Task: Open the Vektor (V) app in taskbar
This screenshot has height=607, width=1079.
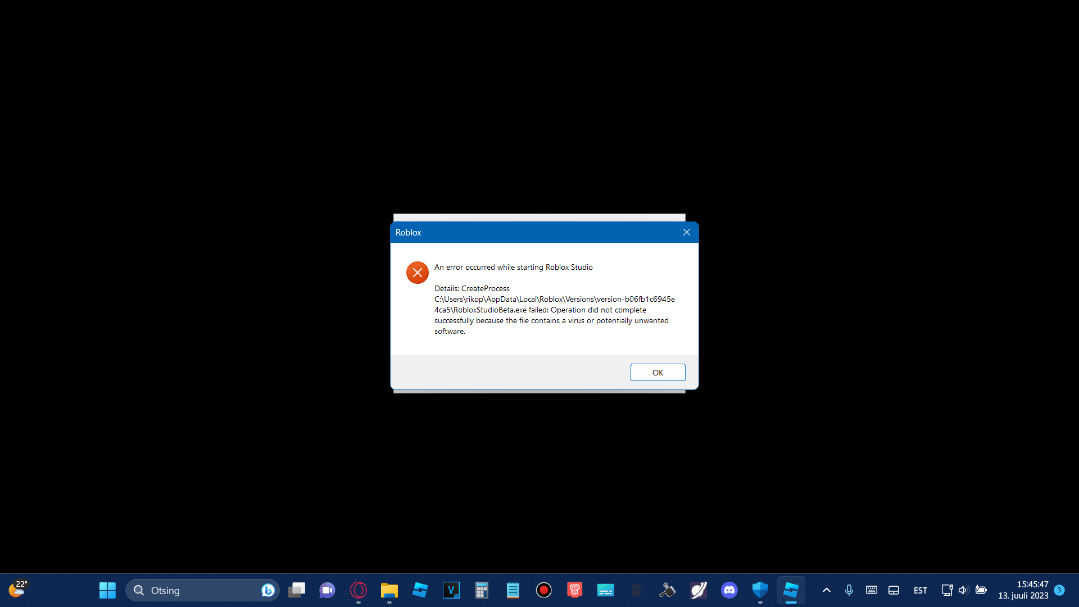Action: click(451, 590)
